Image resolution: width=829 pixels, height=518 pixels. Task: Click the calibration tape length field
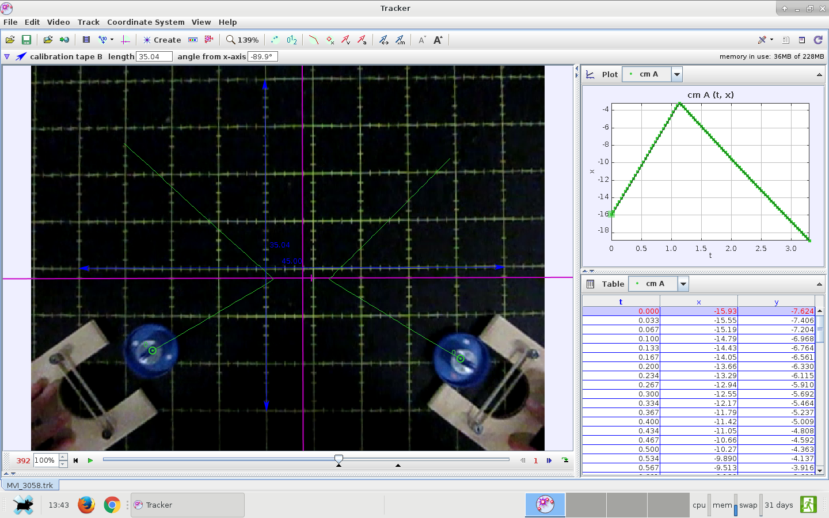point(154,56)
